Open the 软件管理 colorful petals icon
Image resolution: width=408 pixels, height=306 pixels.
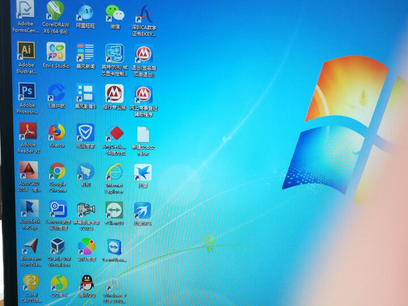86,246
